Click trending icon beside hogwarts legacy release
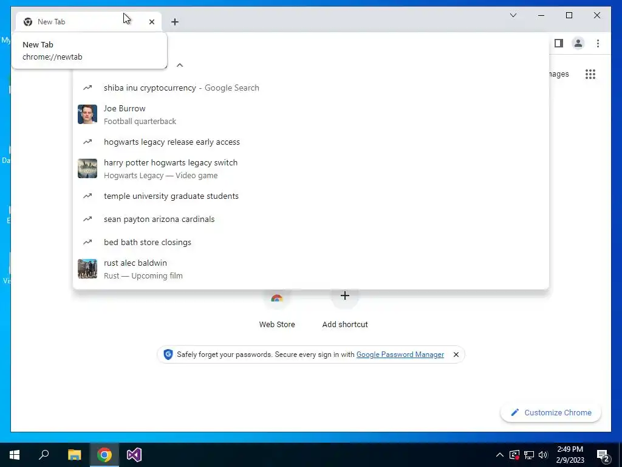The width and height of the screenshot is (622, 467). click(x=87, y=142)
